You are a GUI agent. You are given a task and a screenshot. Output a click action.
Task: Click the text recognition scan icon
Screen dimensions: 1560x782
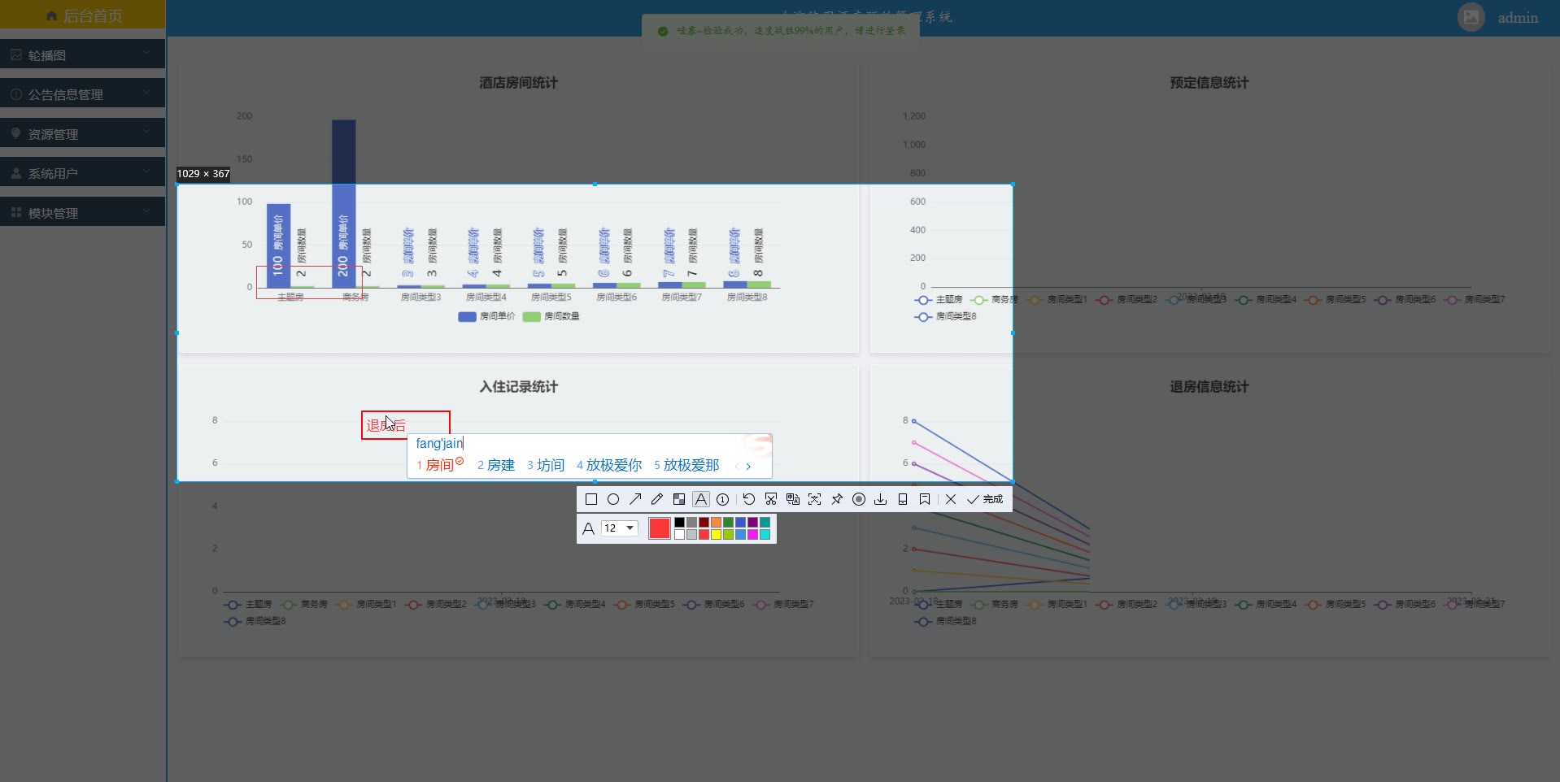pyautogui.click(x=814, y=499)
